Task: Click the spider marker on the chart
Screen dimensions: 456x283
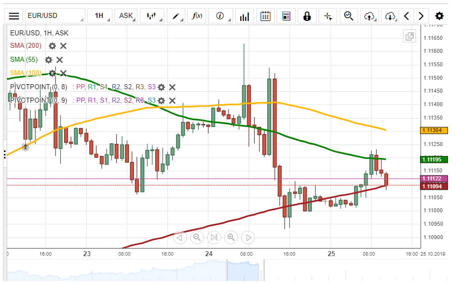Action: pos(25,147)
